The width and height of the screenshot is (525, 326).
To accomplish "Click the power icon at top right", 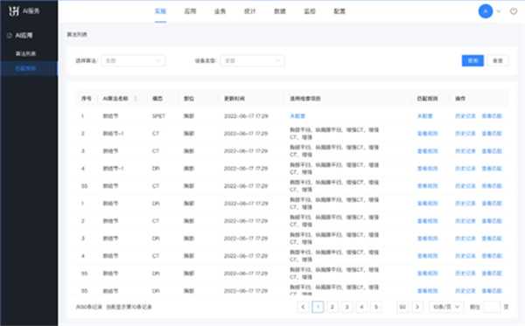I will coord(514,11).
